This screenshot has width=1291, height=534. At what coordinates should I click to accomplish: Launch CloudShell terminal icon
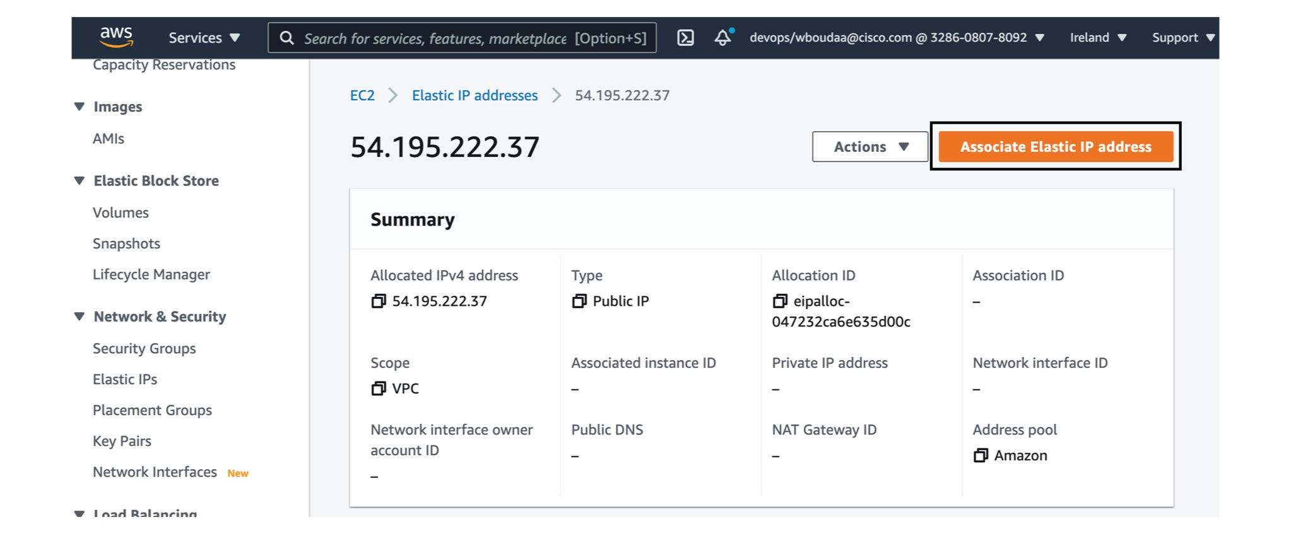685,38
